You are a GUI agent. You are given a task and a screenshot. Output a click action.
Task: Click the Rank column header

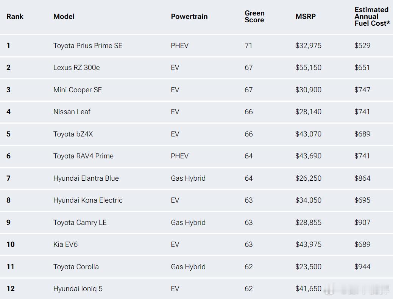coord(15,17)
